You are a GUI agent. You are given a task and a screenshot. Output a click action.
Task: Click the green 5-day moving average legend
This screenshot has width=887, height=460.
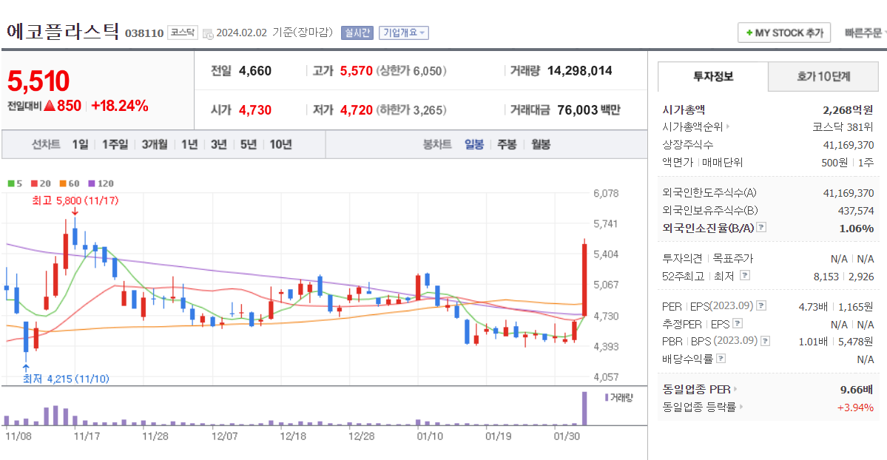click(x=16, y=183)
